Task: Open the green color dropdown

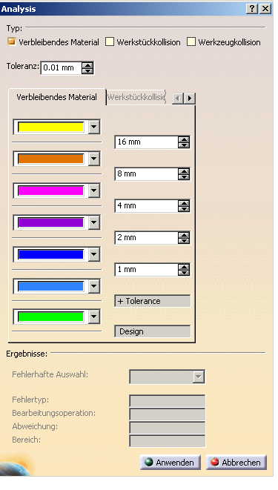Action: point(93,317)
